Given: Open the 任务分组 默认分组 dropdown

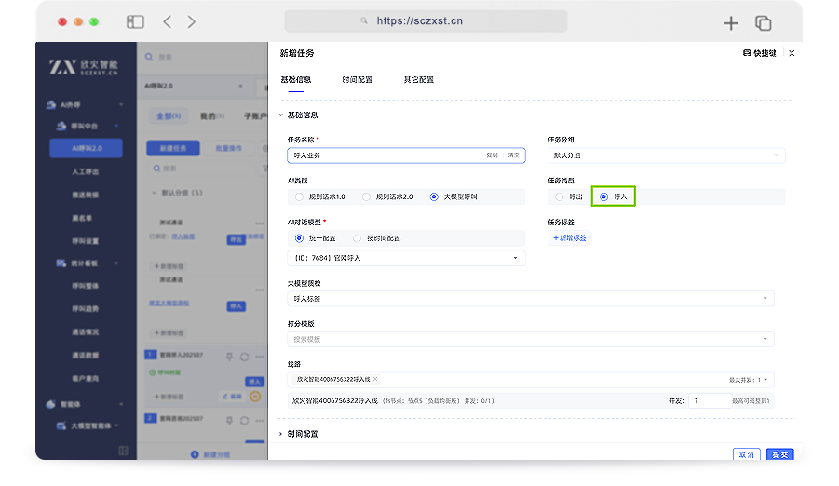Looking at the screenshot, I should (x=665, y=155).
